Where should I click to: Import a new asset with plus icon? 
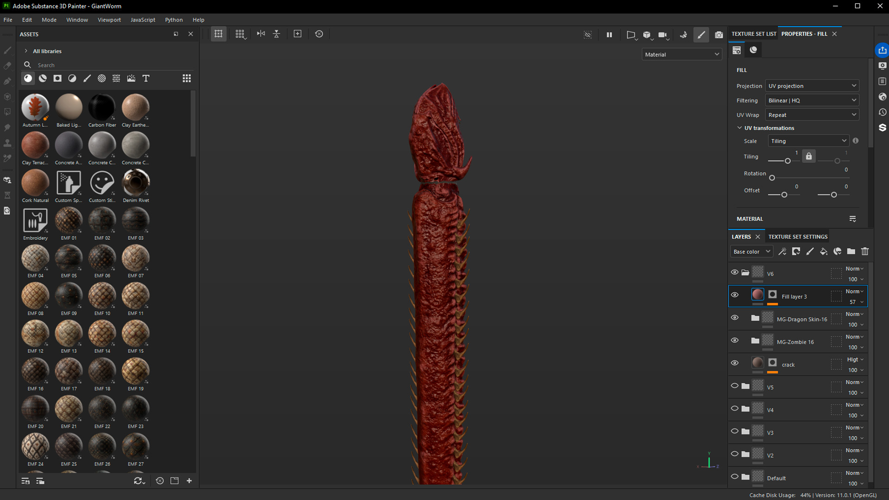(x=189, y=481)
